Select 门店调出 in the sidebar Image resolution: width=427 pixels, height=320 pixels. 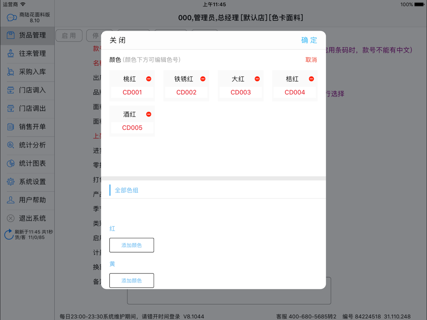pos(27,108)
